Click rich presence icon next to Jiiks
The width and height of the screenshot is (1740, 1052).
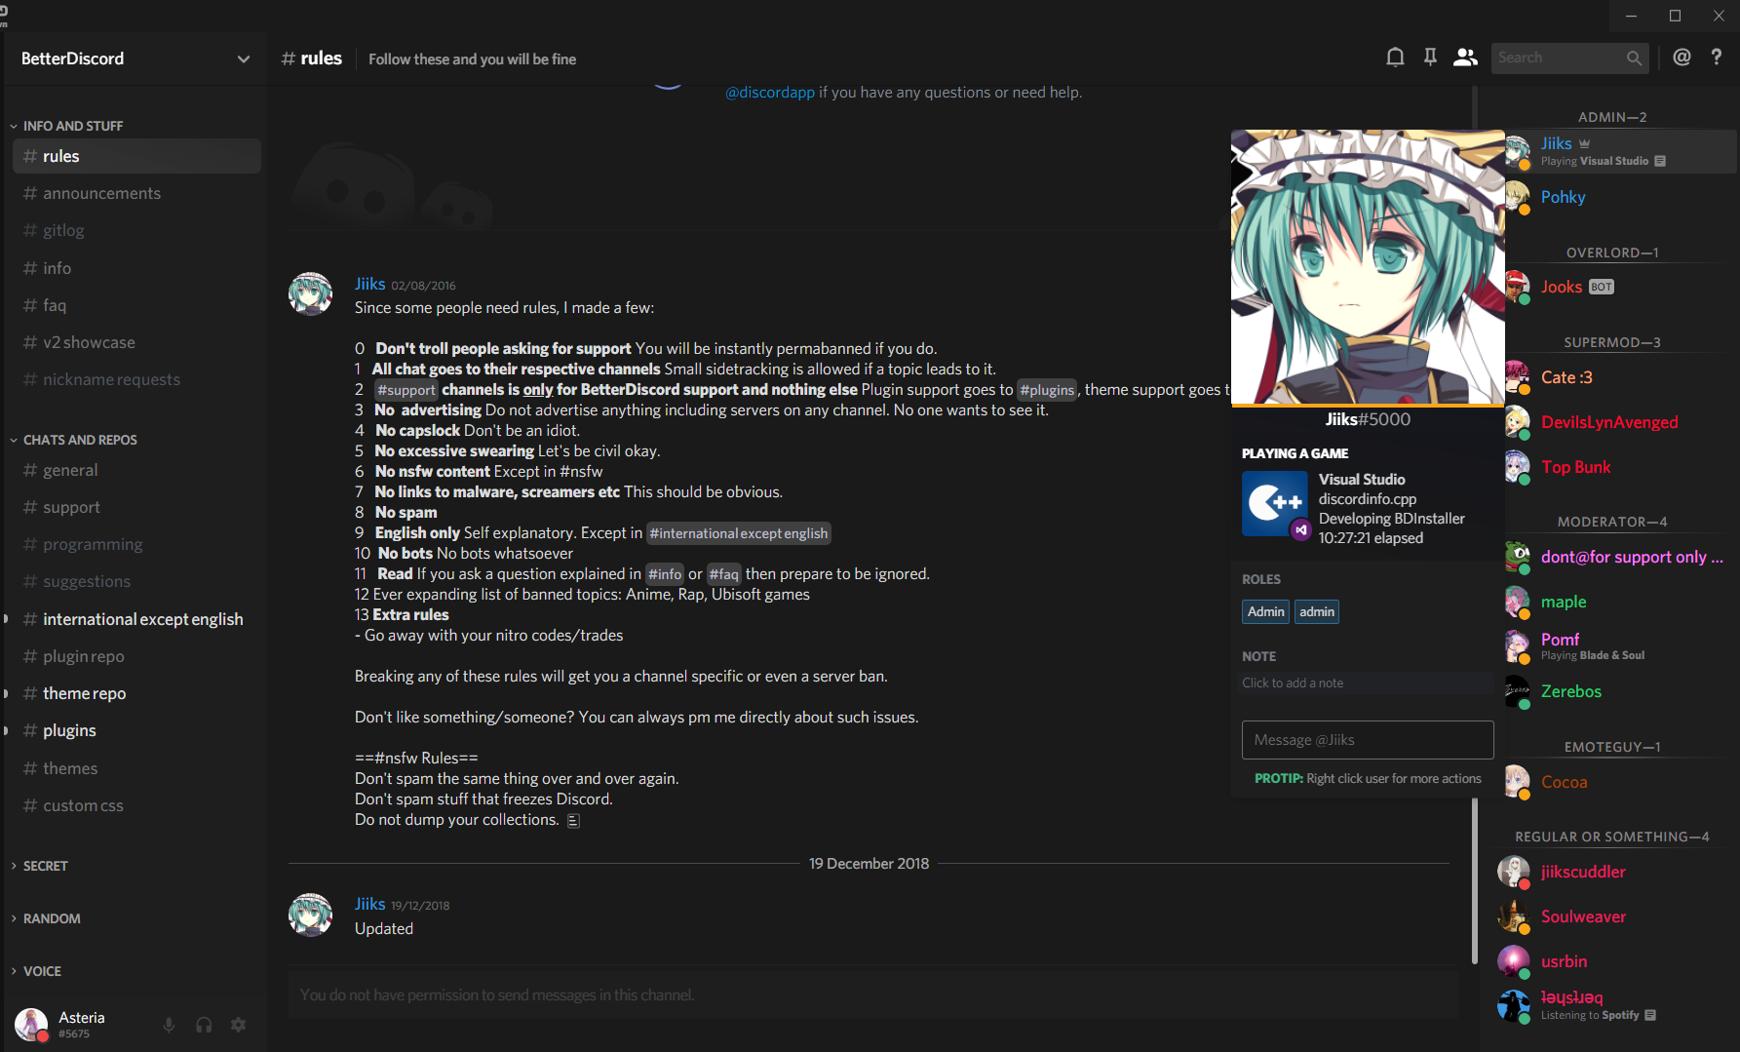pos(1660,161)
